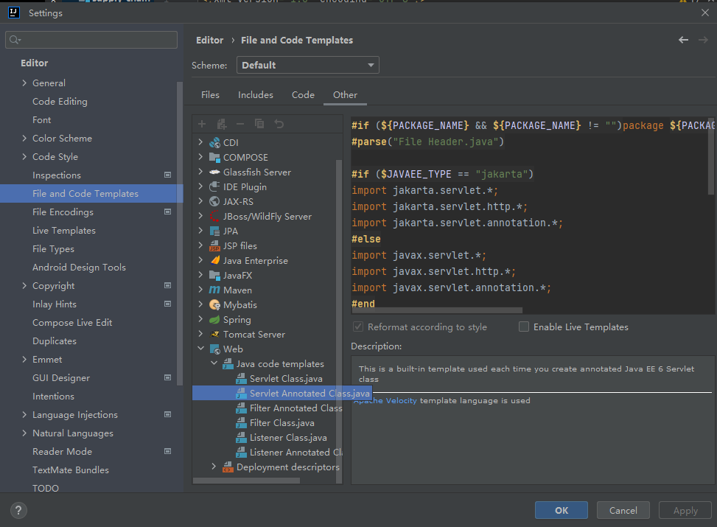Expand the Deployment descriptors node
Screen dimensions: 717x527
point(214,467)
